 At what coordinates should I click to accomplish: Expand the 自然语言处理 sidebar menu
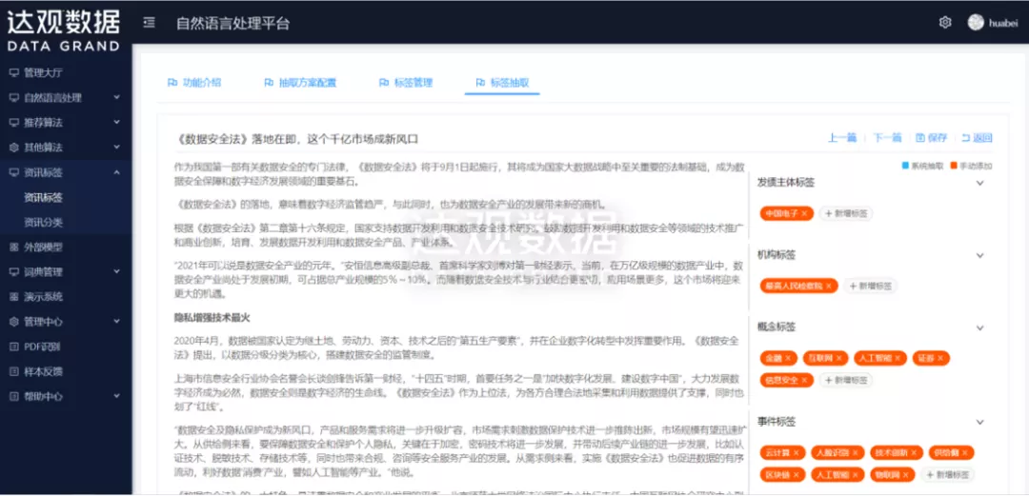pyautogui.click(x=116, y=97)
